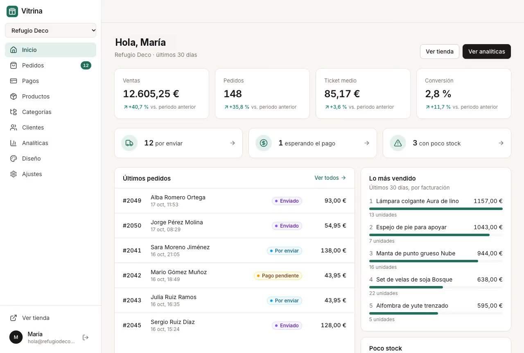Screen dimensions: 524x353
Task: Click customer name Julia Ruiz Ramos
Action: click(174, 297)
